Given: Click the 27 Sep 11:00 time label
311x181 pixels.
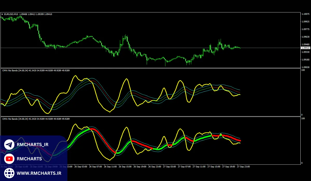Looking at the screenshot, I should [199, 167].
